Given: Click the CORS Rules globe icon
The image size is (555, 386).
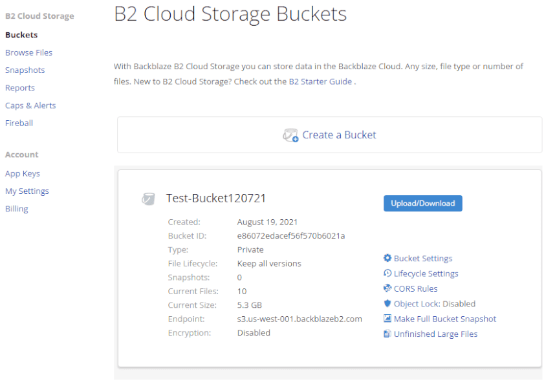Looking at the screenshot, I should click(387, 288).
